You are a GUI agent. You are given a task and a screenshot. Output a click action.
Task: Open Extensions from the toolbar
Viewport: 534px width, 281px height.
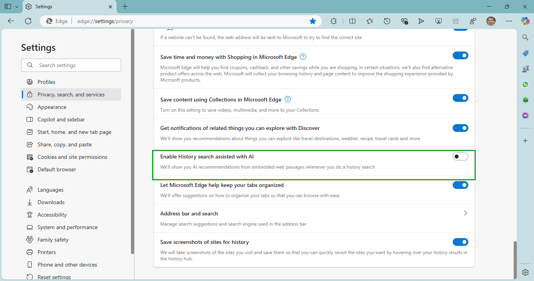tap(333, 21)
